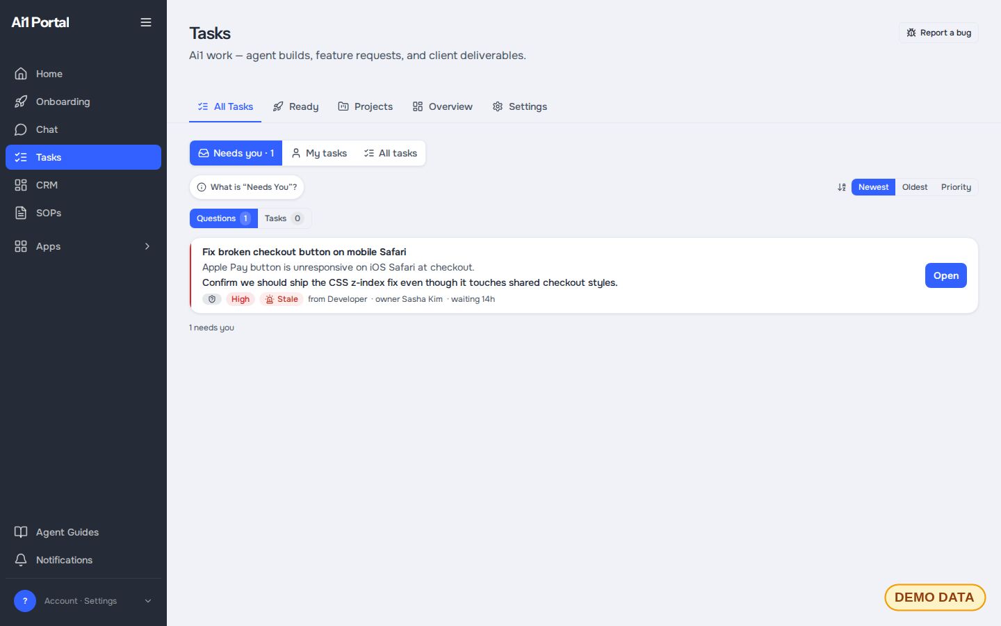Screen dimensions: 1001x626
Task: Switch to the Projects tab
Action: pyautogui.click(x=366, y=106)
